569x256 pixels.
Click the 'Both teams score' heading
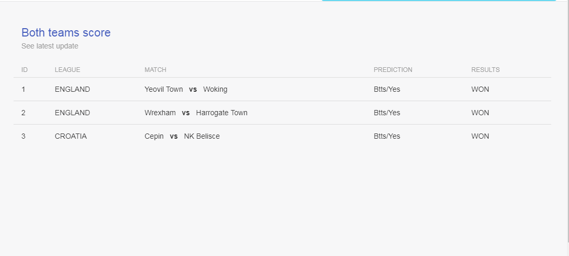pyautogui.click(x=66, y=33)
